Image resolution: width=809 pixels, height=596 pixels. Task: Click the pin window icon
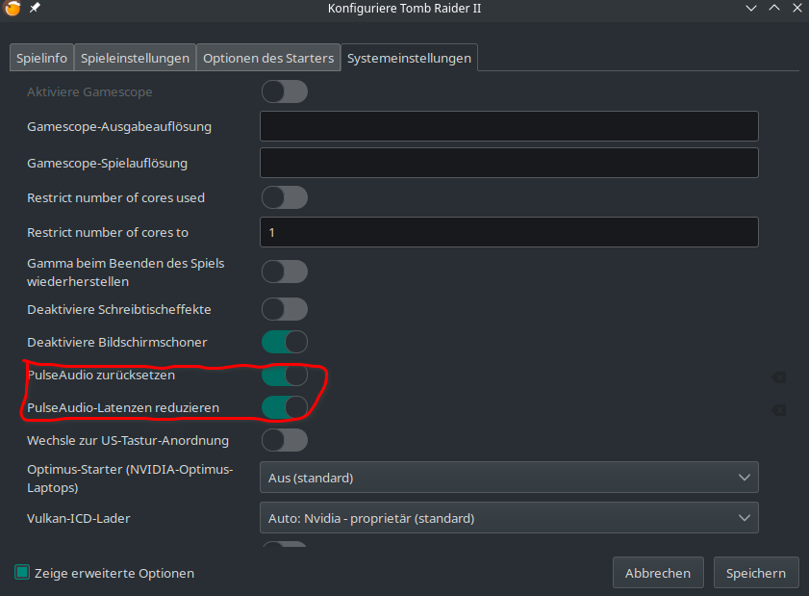coord(35,8)
